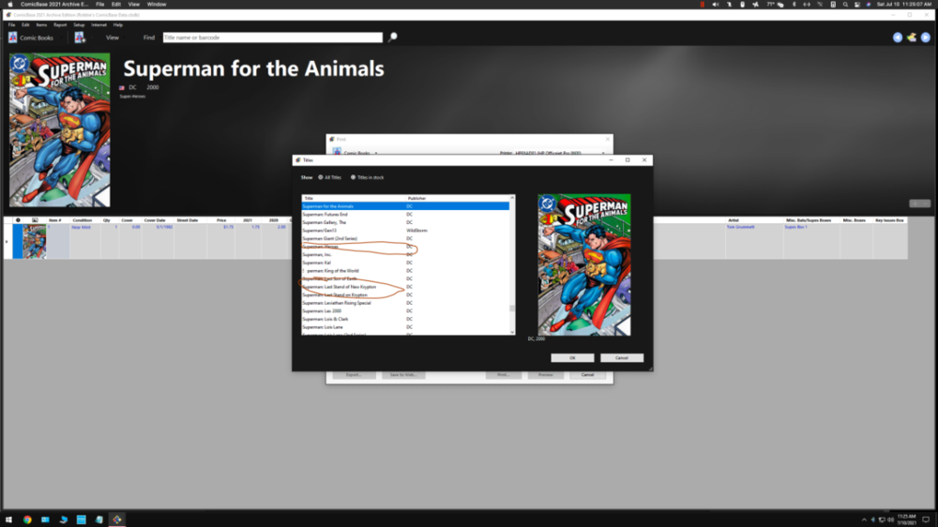Open the Comic Books dropdown in Print dialog
The height and width of the screenshot is (527, 938).
(x=376, y=153)
